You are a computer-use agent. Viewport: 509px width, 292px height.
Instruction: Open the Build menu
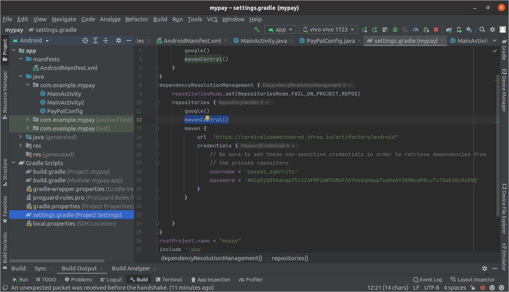tap(160, 19)
